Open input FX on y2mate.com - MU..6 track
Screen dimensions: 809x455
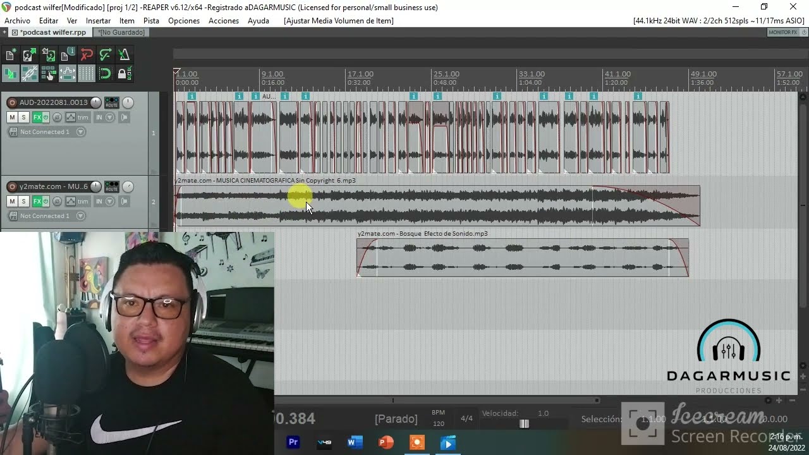(13, 216)
